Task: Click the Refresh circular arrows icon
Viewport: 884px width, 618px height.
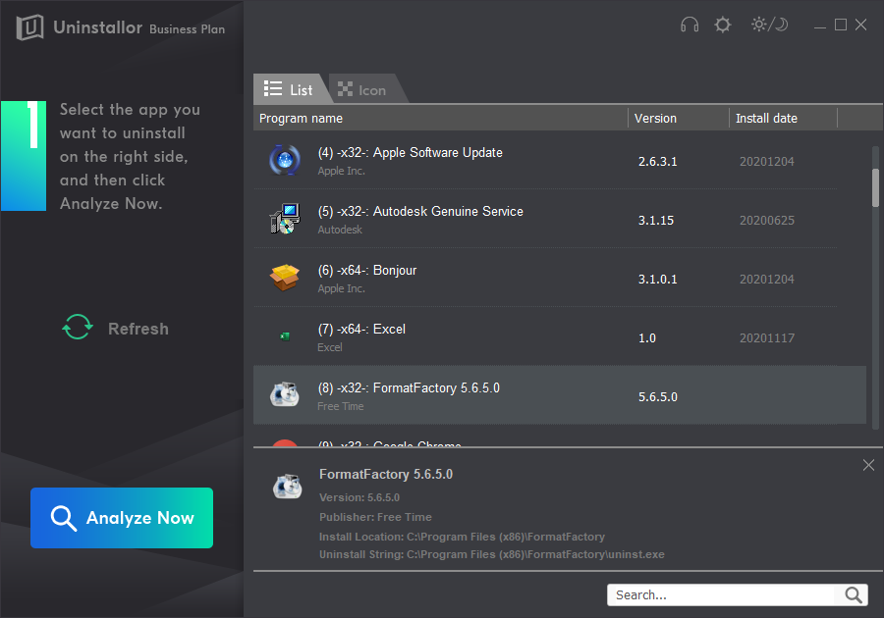Action: [78, 327]
